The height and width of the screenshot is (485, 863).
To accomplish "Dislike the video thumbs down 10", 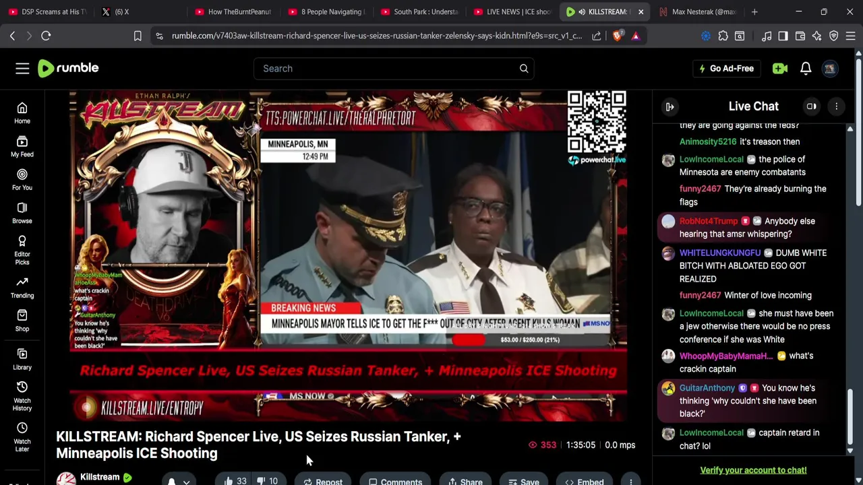I will [268, 480].
